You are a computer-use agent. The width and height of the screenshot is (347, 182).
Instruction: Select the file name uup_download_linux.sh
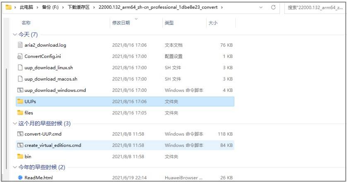[x=49, y=67]
